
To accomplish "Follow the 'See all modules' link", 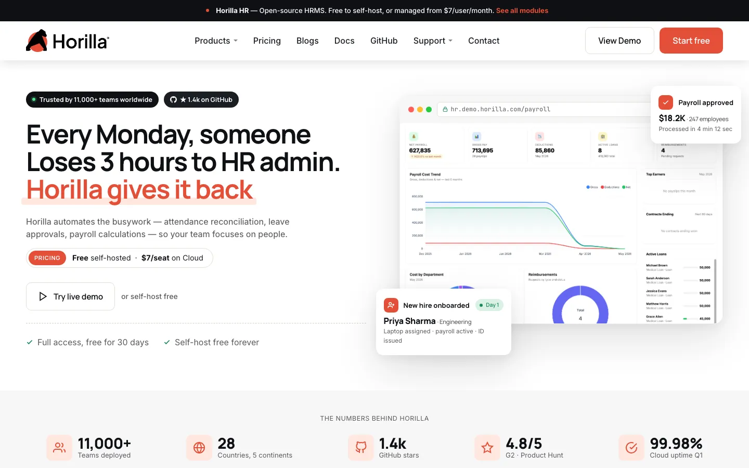I will click(x=522, y=10).
